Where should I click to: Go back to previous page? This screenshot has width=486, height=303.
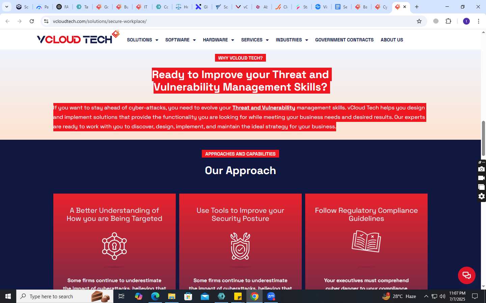pos(7,21)
